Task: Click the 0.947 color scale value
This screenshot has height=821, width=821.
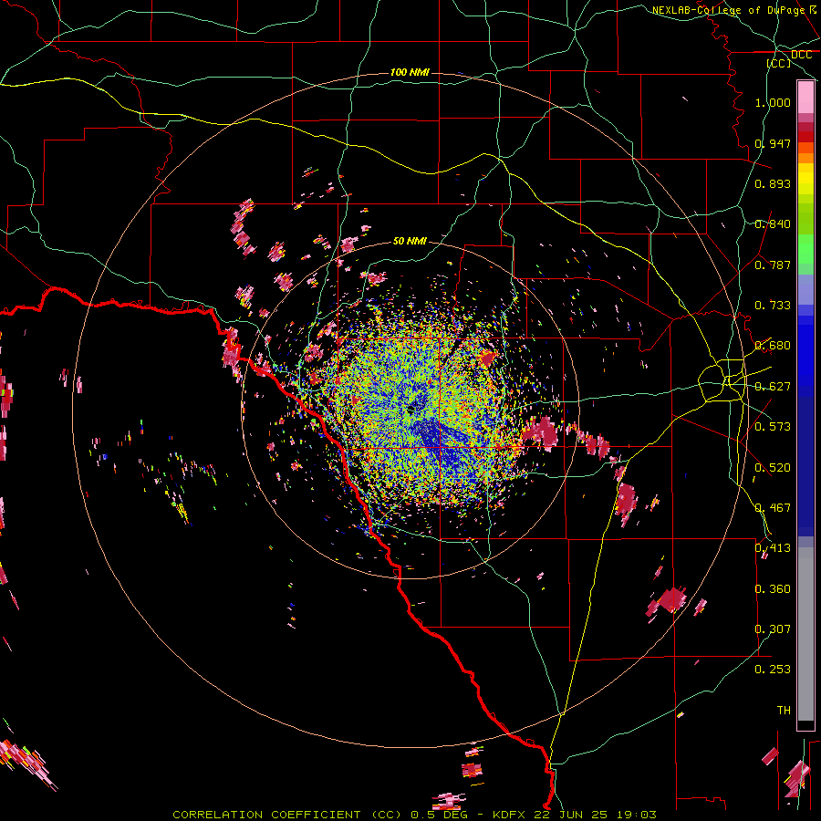Action: [773, 143]
